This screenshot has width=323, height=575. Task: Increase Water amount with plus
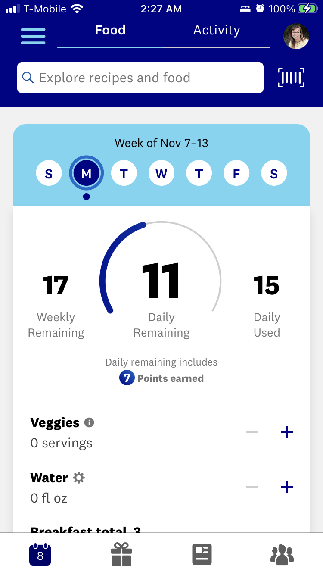coord(287,487)
